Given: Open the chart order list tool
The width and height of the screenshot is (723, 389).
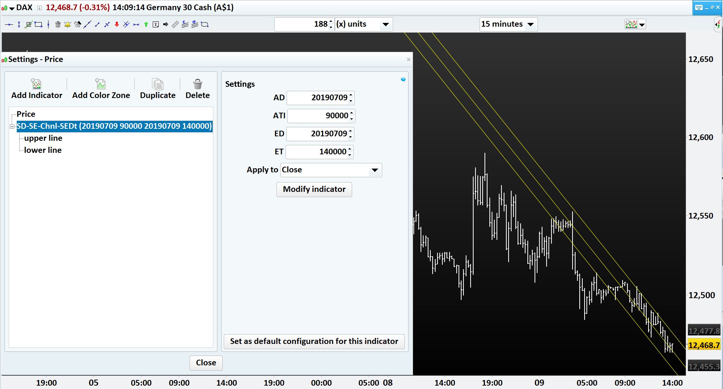Looking at the screenshot, I should 28,25.
